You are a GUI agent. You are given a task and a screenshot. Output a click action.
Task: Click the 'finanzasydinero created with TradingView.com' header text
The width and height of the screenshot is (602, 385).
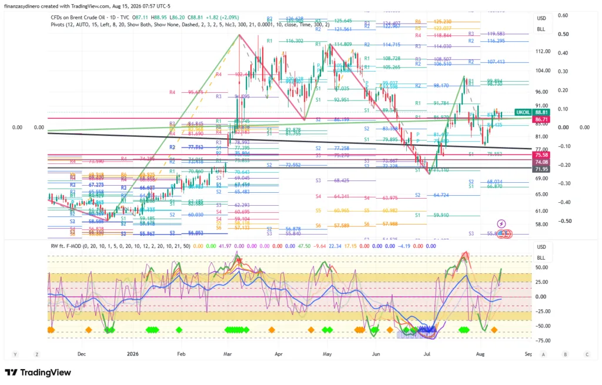coord(57,6)
